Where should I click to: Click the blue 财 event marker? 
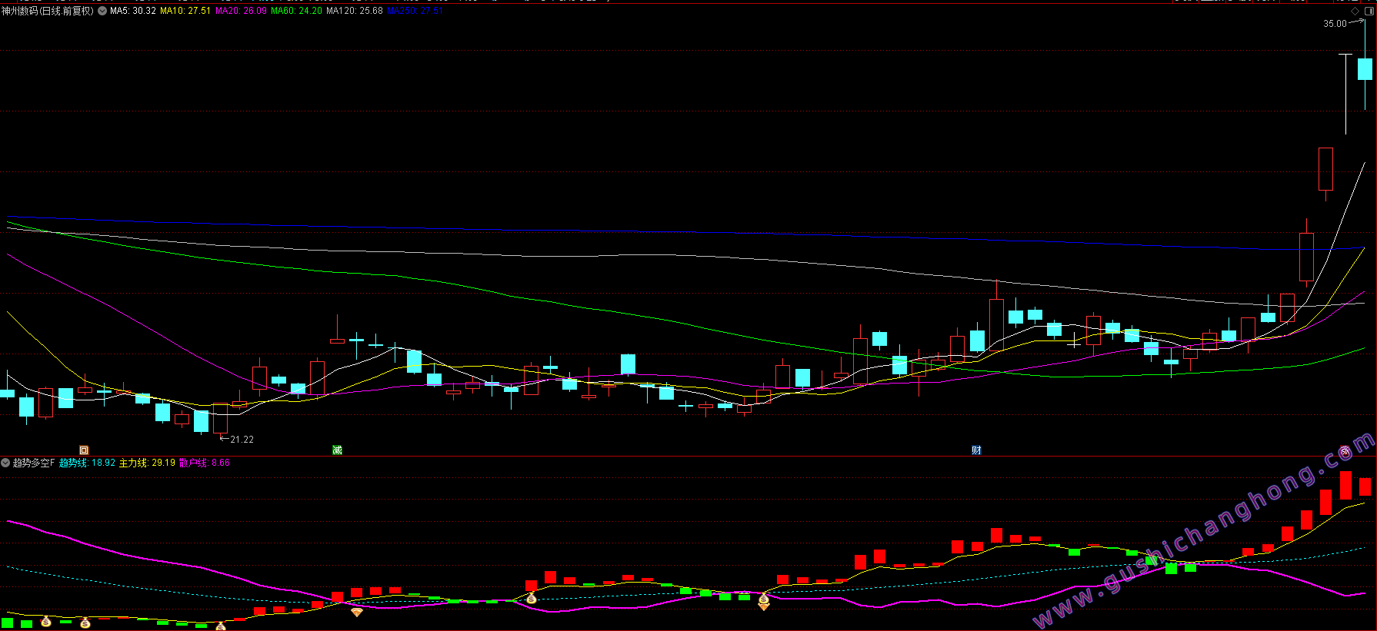pyautogui.click(x=976, y=450)
